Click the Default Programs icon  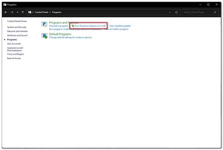pos(44,36)
